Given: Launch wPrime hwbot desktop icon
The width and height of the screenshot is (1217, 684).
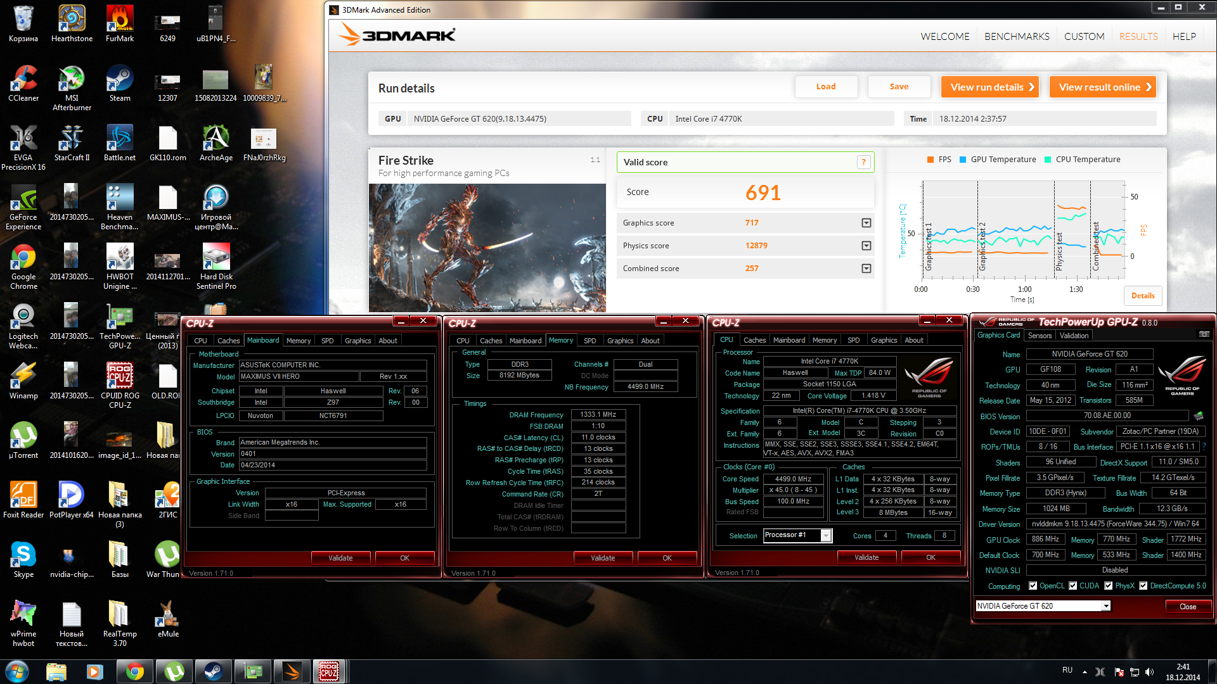Looking at the screenshot, I should [23, 624].
